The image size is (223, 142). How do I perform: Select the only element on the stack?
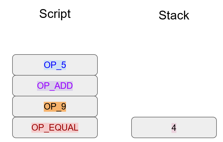pyautogui.click(x=174, y=127)
